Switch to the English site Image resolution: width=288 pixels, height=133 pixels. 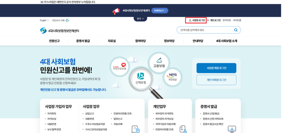pyautogui.click(x=44, y=20)
